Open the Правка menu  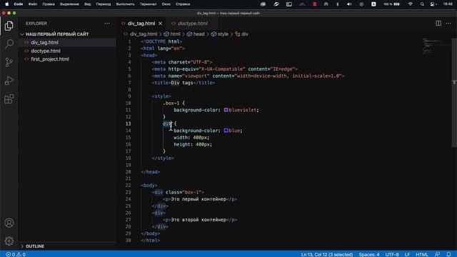click(49, 4)
